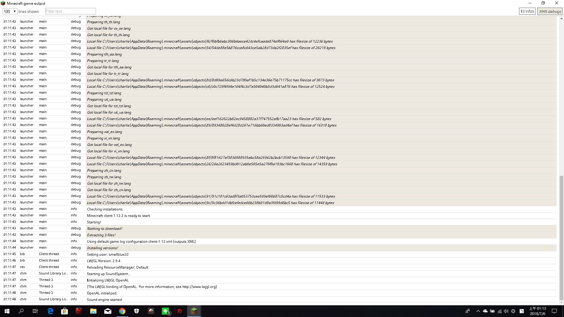Open the clock and date flyout

point(537,311)
